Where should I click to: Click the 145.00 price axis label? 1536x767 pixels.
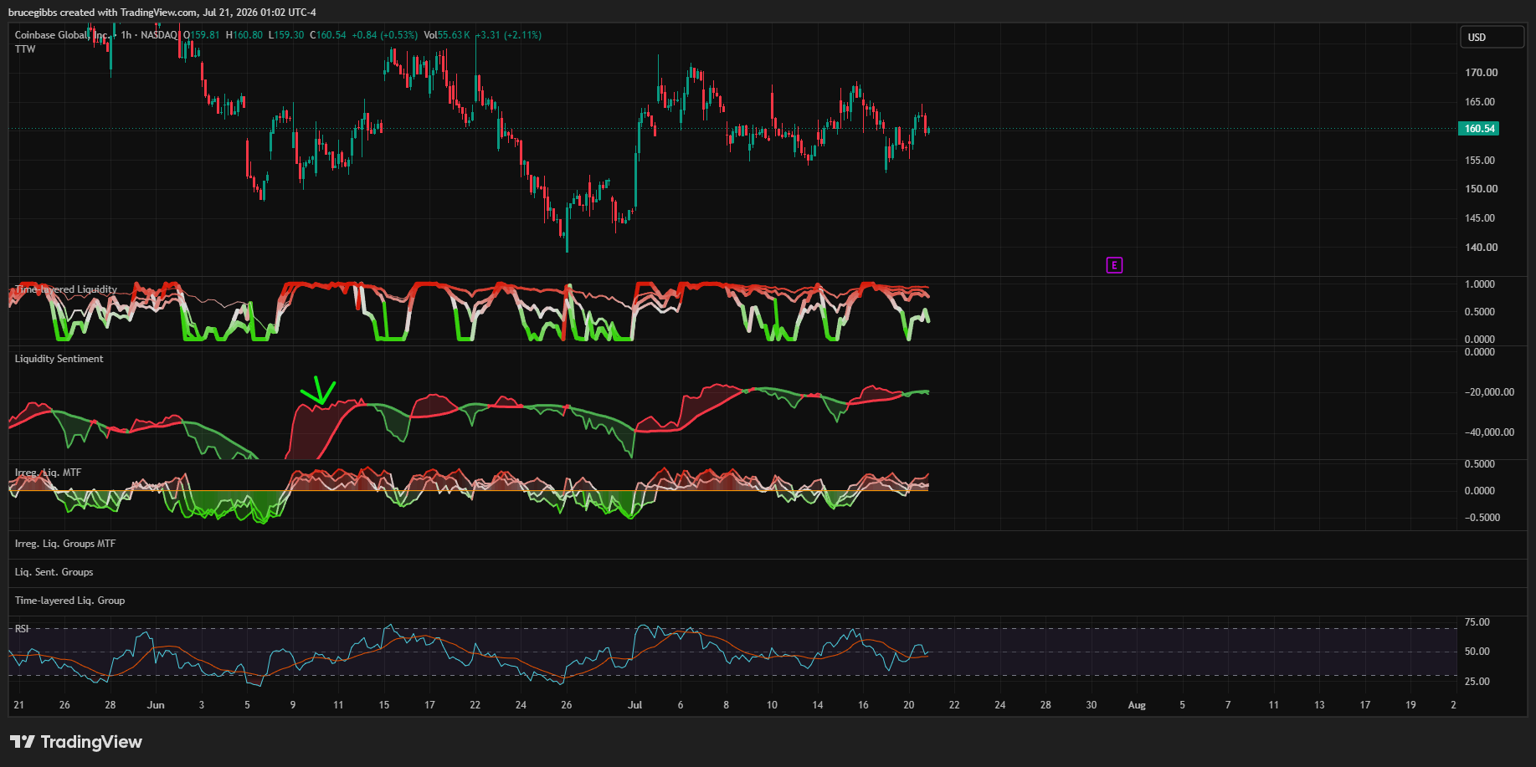coord(1480,218)
